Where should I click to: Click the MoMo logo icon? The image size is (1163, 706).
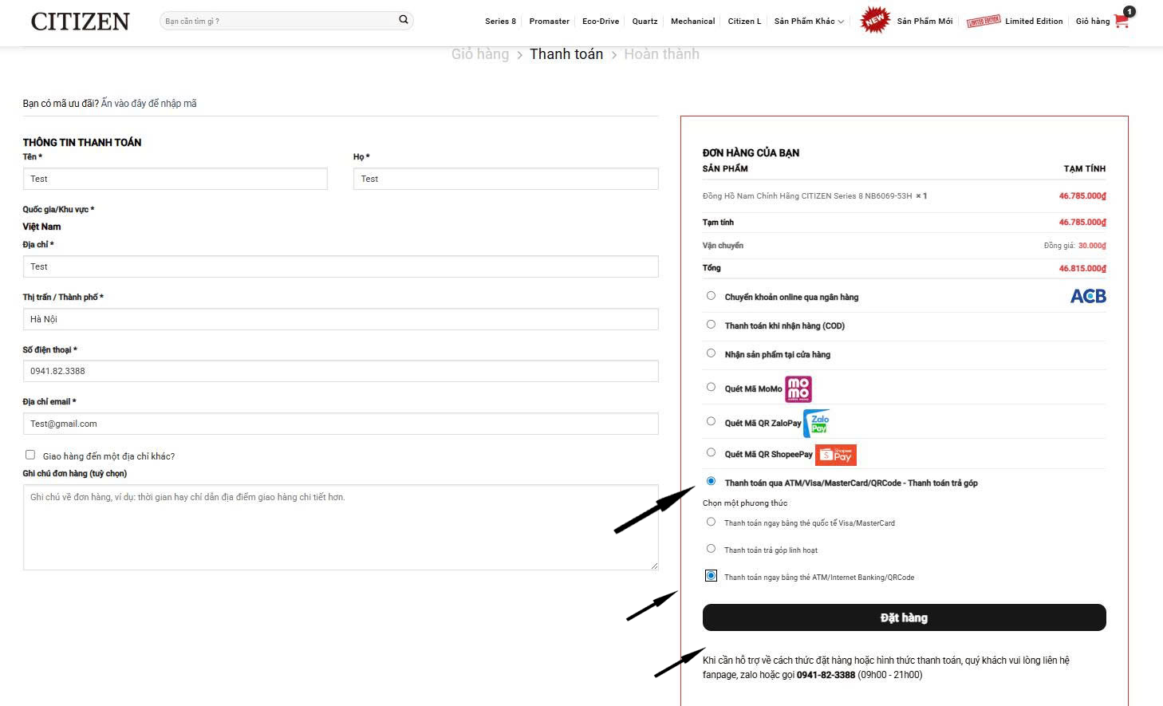click(798, 389)
